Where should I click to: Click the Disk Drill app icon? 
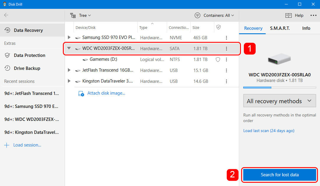coord(5,4)
